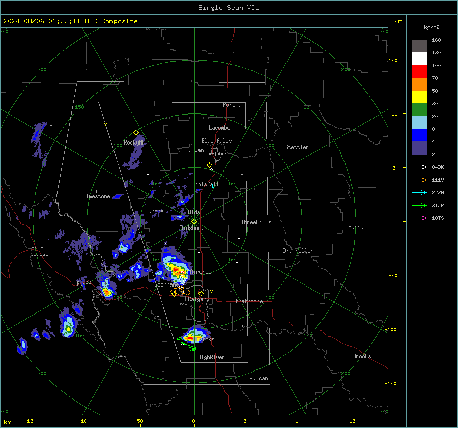Click the Sundre city label
The image size is (458, 428).
(154, 211)
